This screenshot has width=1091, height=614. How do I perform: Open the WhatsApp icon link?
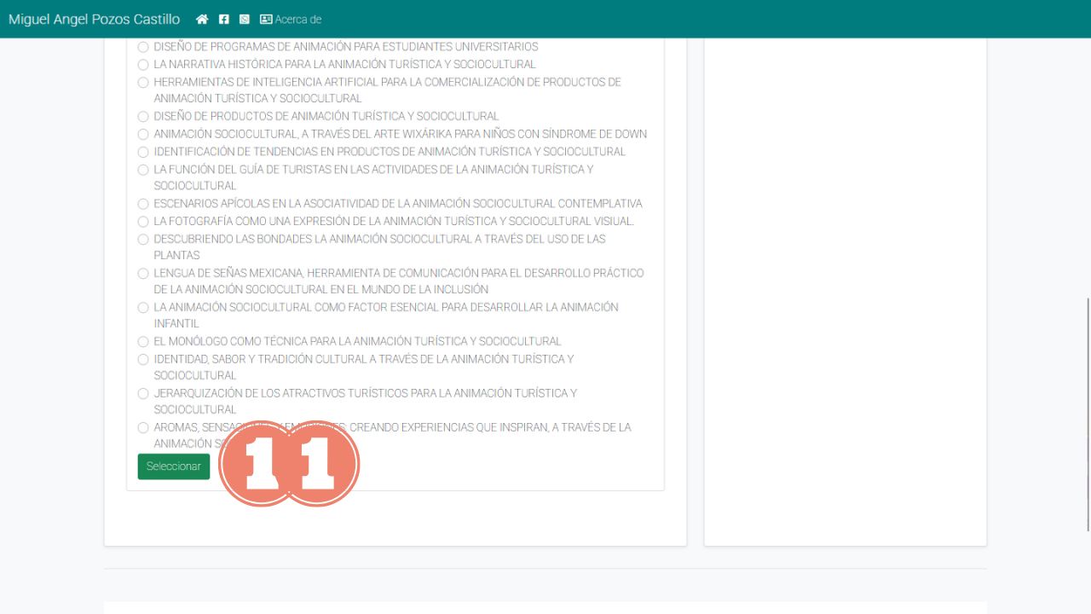point(245,20)
